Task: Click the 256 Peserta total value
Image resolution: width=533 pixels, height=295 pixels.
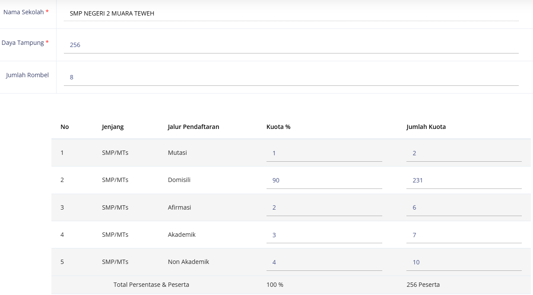Action: pos(423,285)
